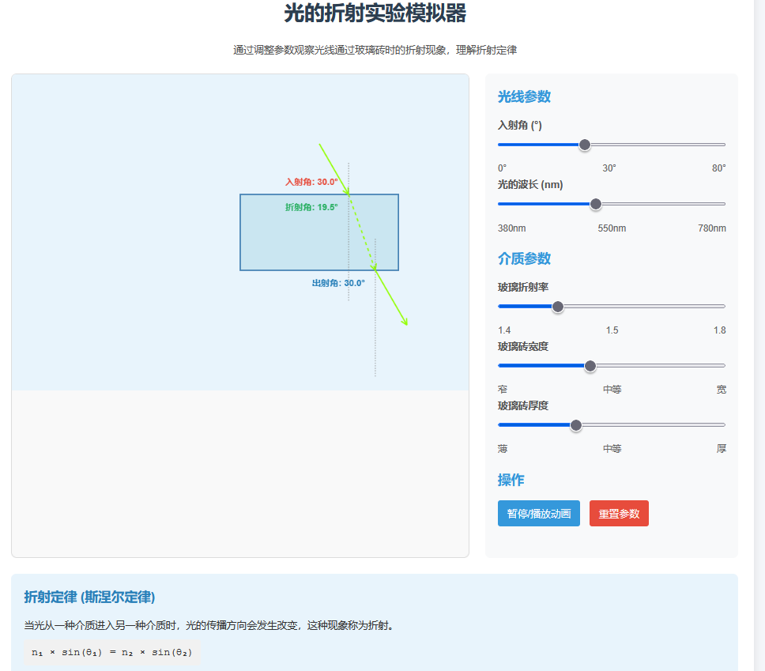Click the 光的波长 wavelength slider handle
Screen dimensions: 765x671
click(596, 204)
